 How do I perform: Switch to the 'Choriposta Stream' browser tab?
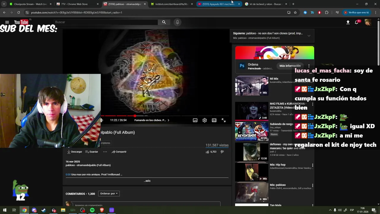point(30,4)
